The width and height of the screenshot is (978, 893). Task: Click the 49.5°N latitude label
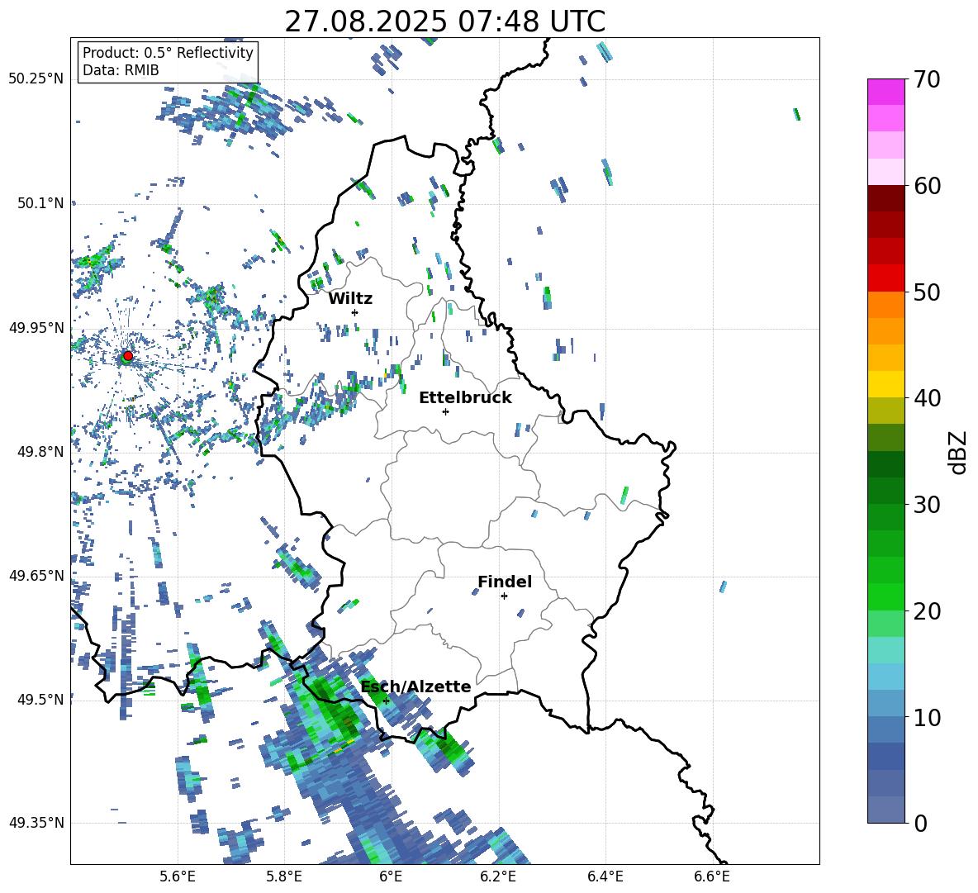click(40, 699)
